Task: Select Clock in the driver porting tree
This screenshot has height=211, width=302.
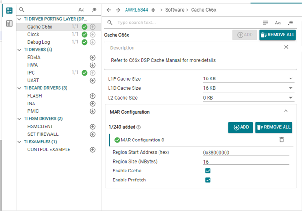Action: pos(34,34)
